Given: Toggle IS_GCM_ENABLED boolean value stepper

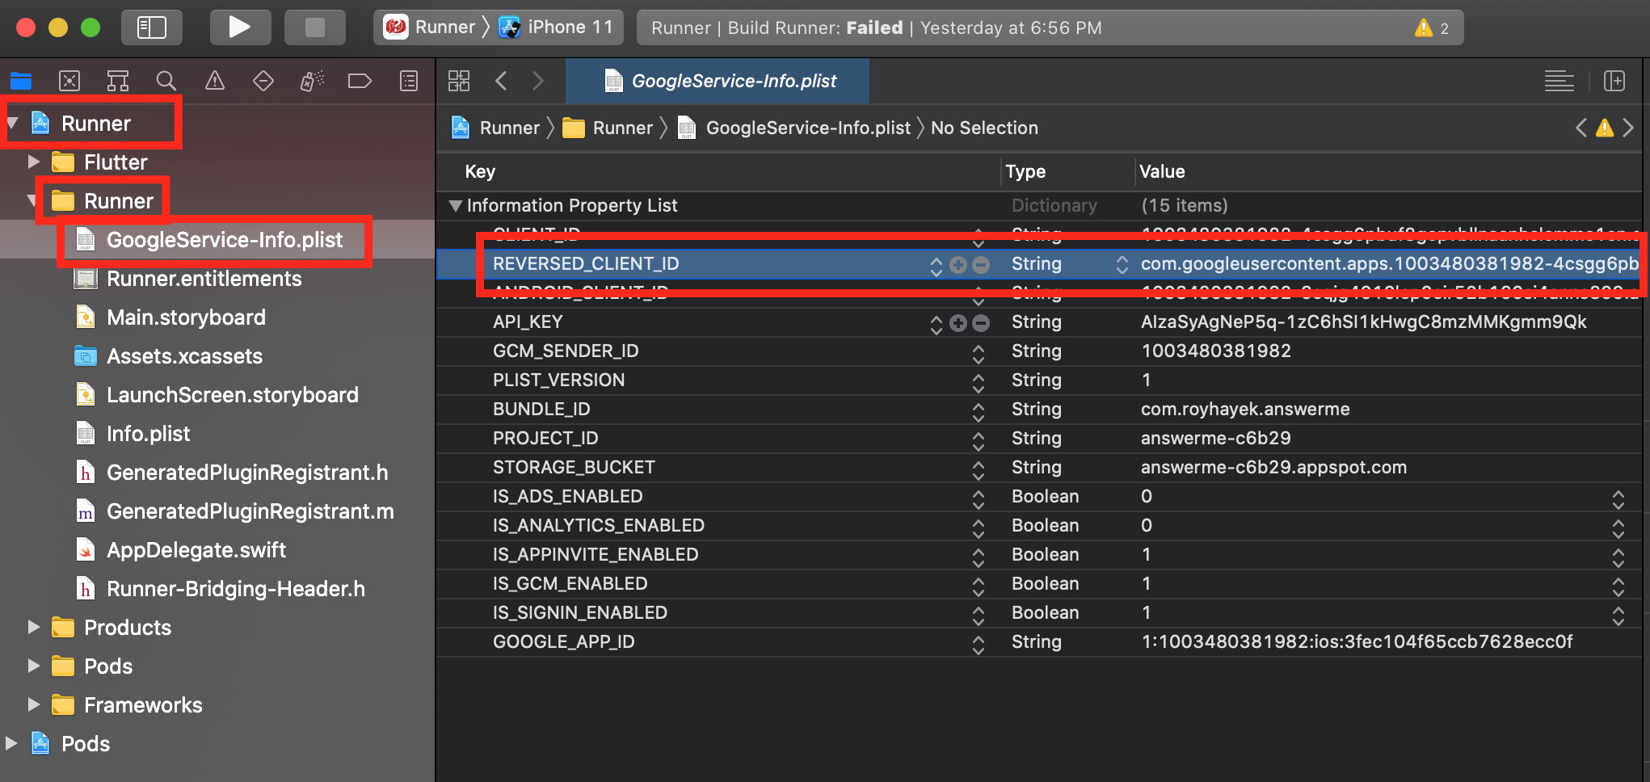Looking at the screenshot, I should pyautogui.click(x=1618, y=586).
